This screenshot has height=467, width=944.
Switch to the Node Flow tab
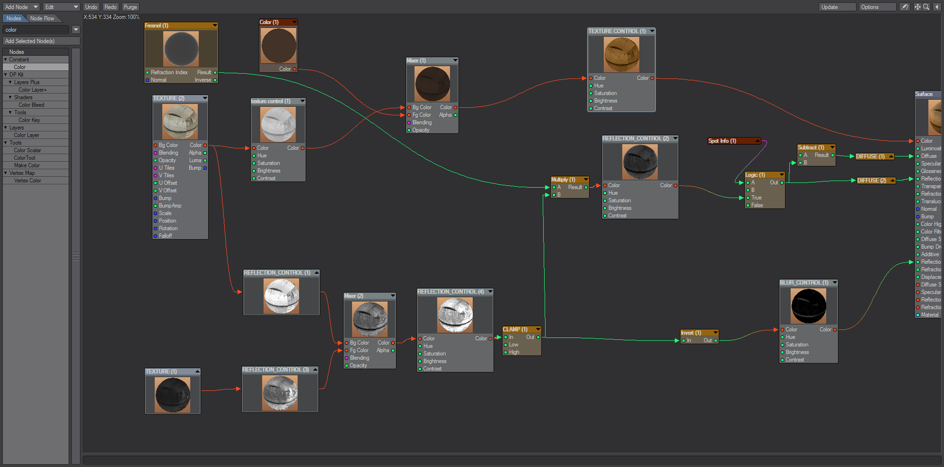[x=42, y=18]
